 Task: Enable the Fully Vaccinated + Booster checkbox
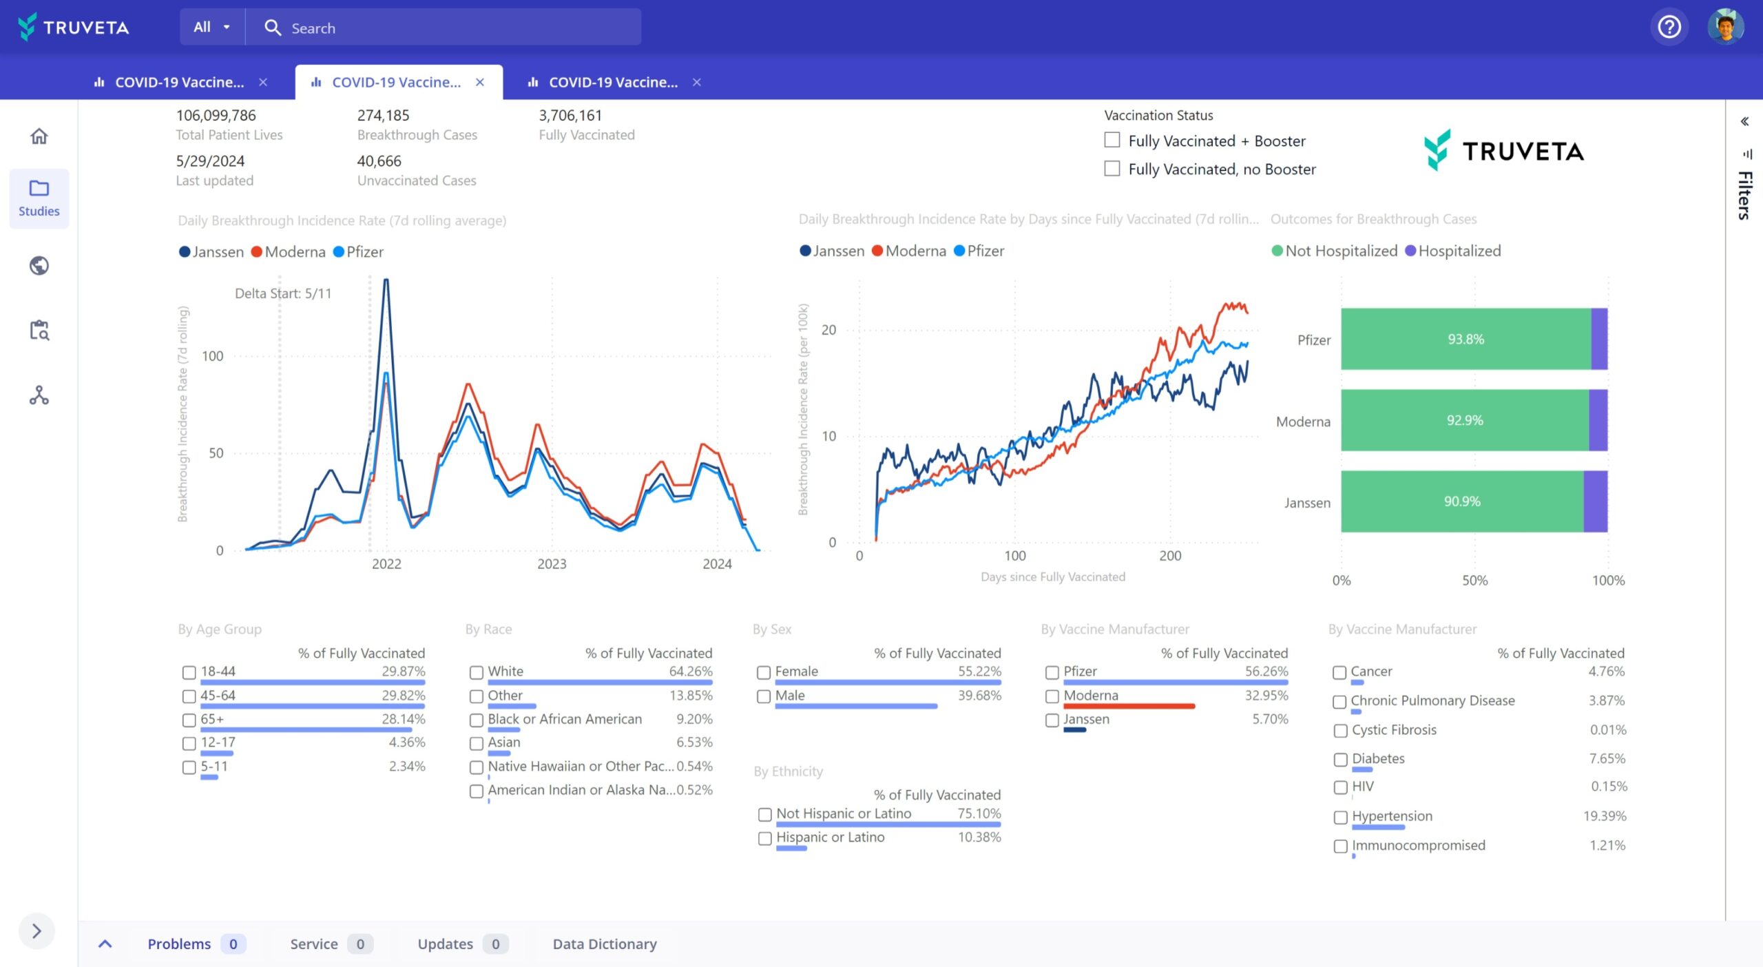tap(1112, 140)
